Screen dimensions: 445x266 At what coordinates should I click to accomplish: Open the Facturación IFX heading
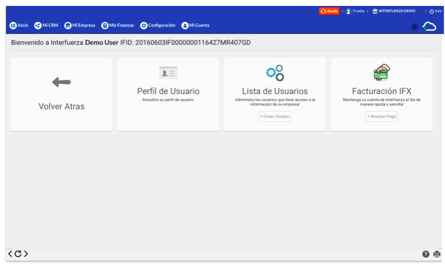tap(382, 91)
